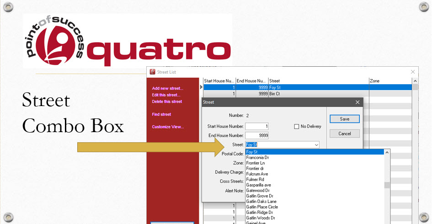Click the End House Number field
This screenshot has height=224, width=432.
[x=257, y=136]
